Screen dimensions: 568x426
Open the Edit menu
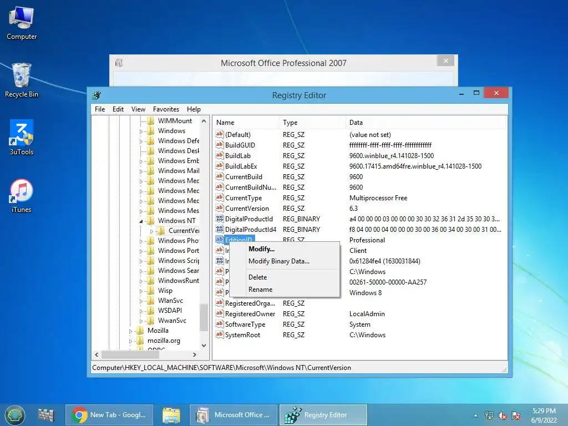point(118,109)
